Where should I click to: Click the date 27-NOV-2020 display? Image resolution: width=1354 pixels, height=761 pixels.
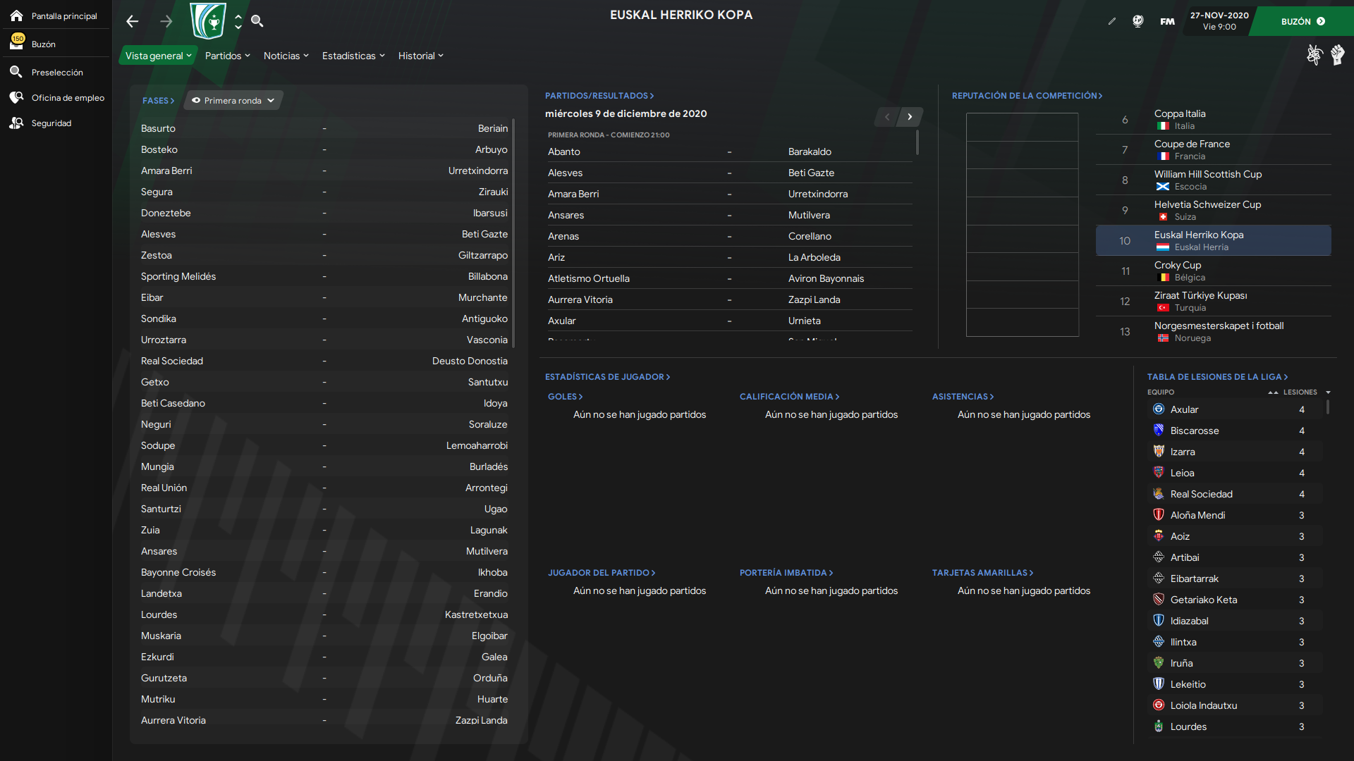click(1219, 15)
